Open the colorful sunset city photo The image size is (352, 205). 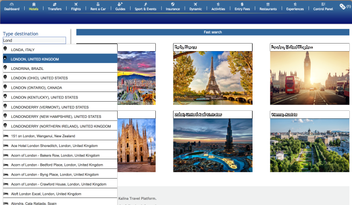(137, 78)
